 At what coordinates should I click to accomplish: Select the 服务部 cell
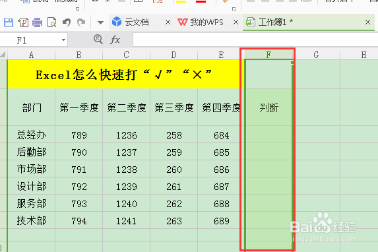32,203
